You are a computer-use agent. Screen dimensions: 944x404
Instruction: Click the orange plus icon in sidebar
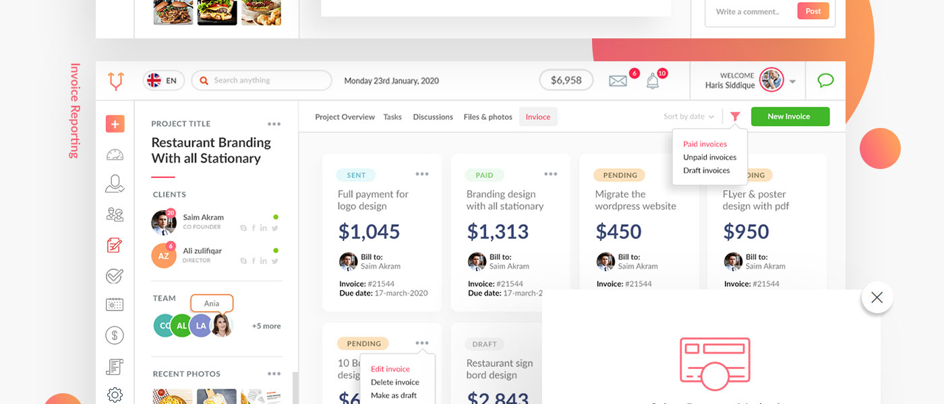coord(115,124)
